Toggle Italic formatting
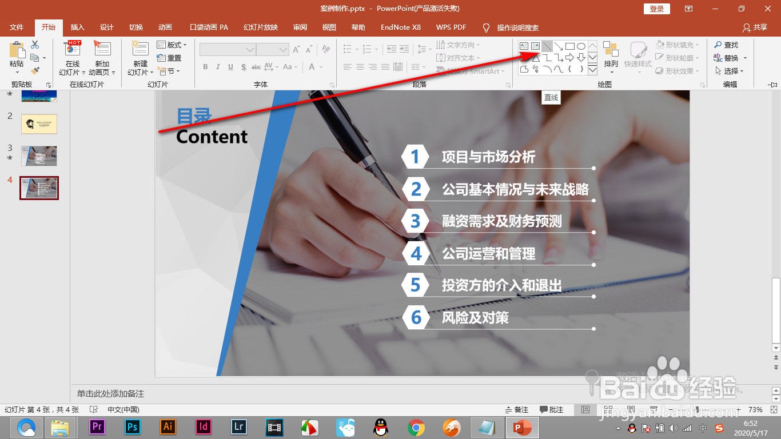781x439 pixels. (218, 67)
